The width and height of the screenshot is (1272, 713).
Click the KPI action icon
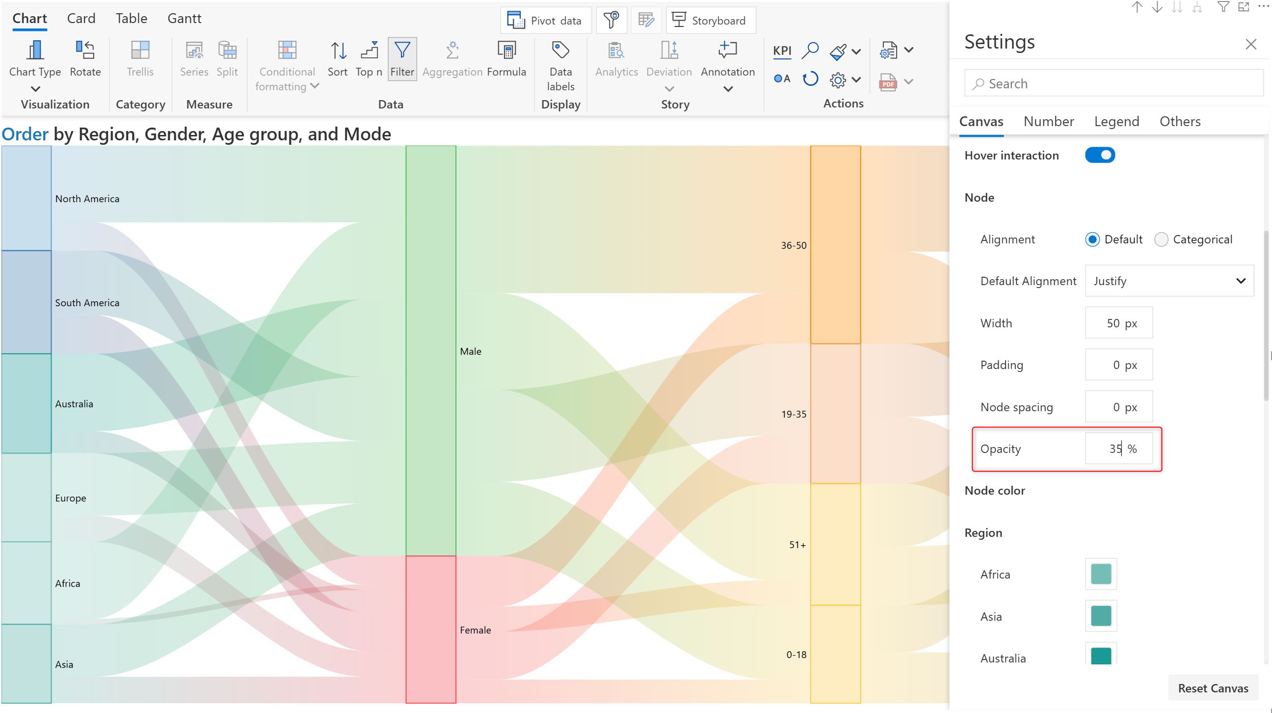(782, 51)
